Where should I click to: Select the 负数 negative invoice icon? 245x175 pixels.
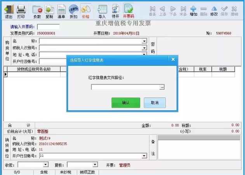click(37, 11)
